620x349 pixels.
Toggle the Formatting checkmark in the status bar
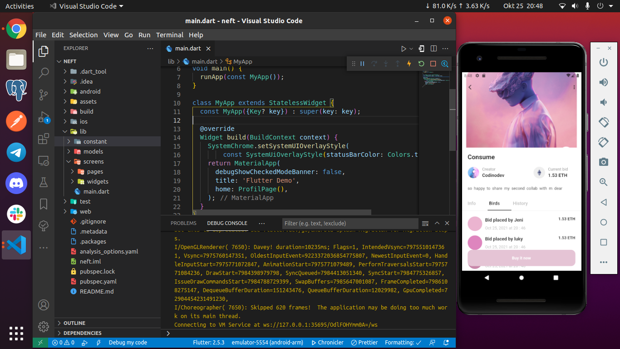402,342
